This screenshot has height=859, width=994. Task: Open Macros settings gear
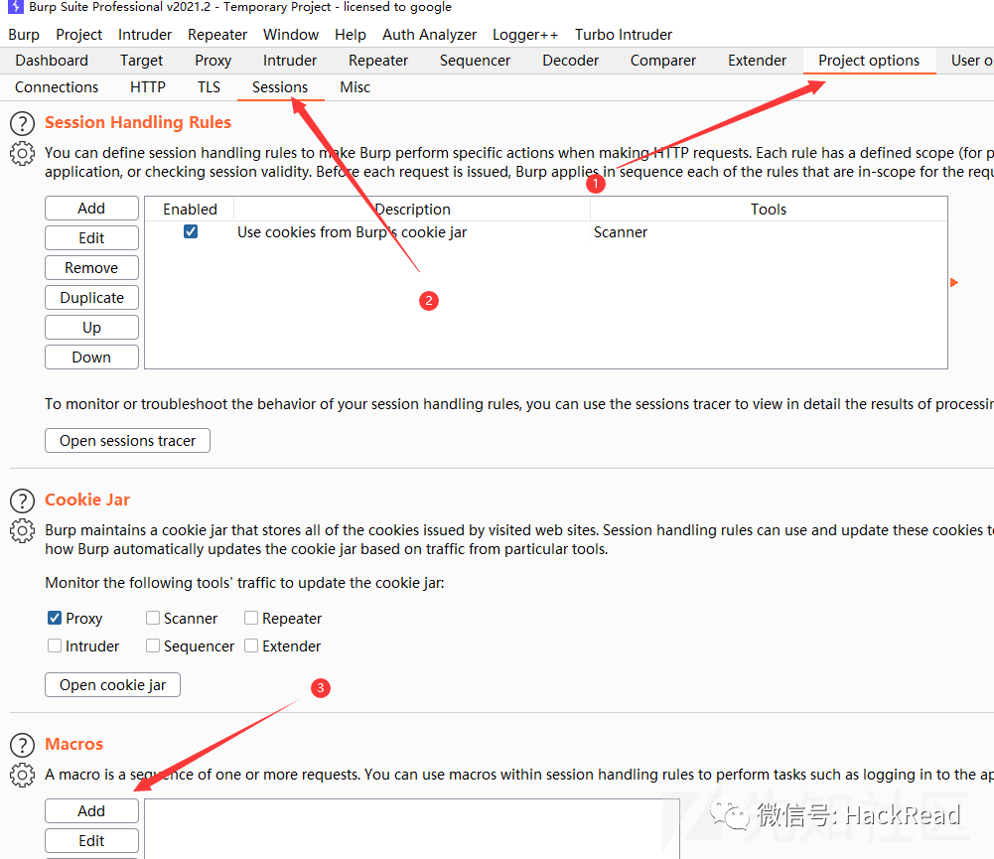22,775
